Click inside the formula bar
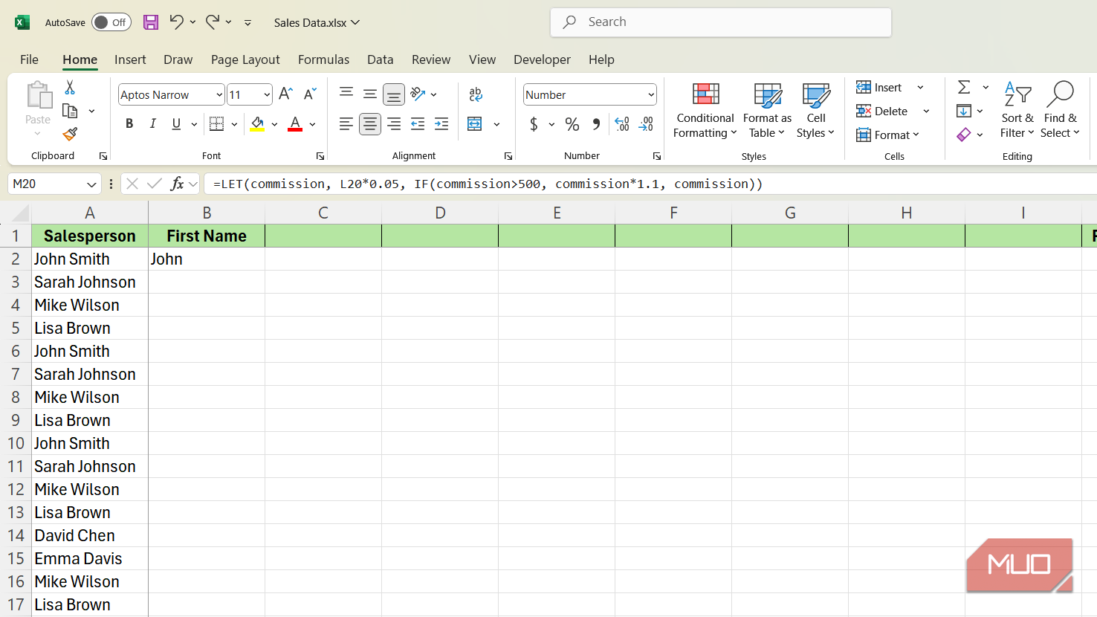The image size is (1097, 617). (x=650, y=184)
